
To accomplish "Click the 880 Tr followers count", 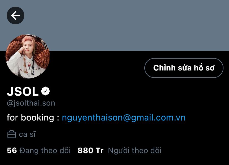I will click(90, 151).
